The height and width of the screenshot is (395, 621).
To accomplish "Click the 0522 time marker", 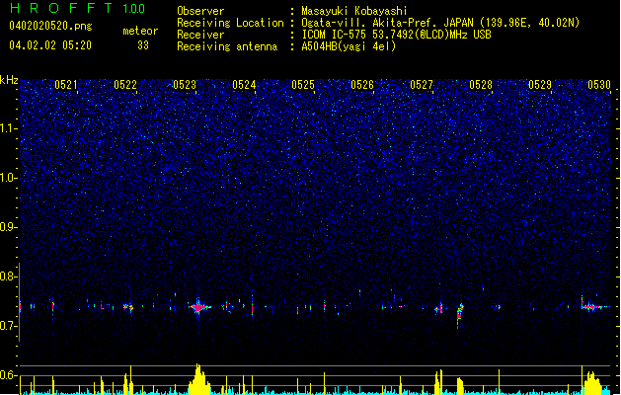I will 125,85.
